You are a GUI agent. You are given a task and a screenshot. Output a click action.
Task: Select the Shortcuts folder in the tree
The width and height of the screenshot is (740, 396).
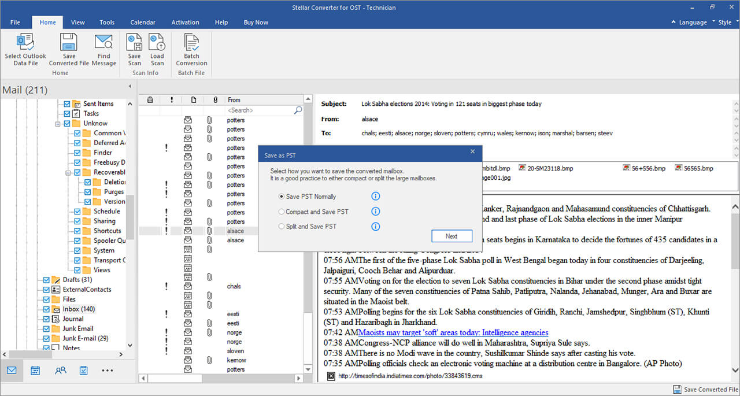[107, 231]
